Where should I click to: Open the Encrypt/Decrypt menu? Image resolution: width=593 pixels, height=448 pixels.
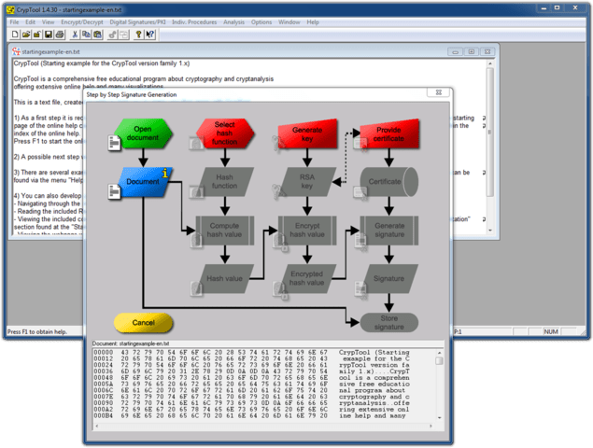click(x=81, y=22)
